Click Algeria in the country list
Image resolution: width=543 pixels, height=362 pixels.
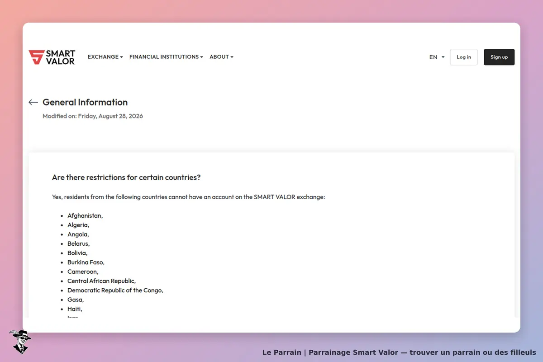coord(78,225)
